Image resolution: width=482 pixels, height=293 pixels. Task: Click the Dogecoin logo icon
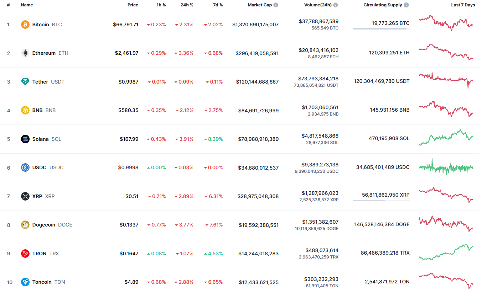click(x=25, y=225)
